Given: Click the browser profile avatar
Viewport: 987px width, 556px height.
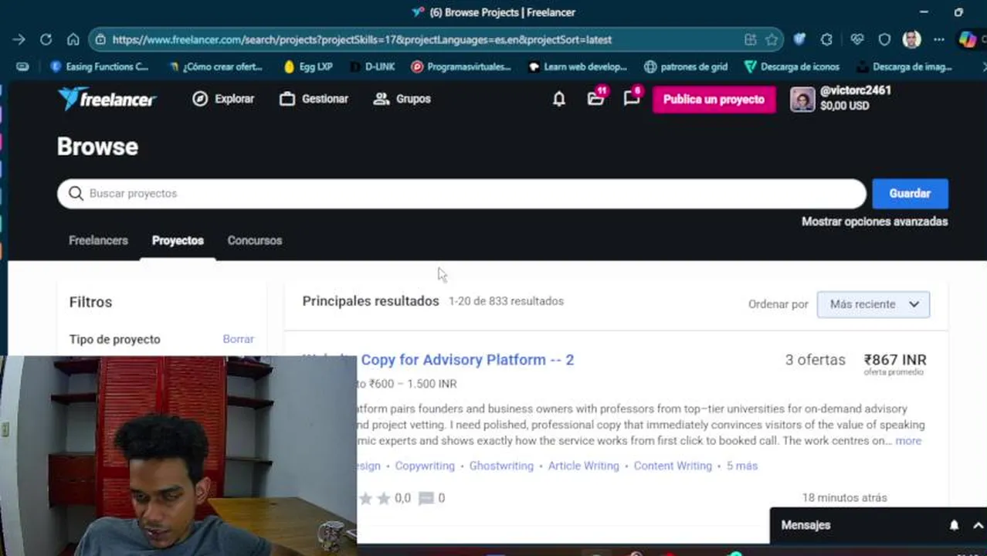Looking at the screenshot, I should 912,39.
